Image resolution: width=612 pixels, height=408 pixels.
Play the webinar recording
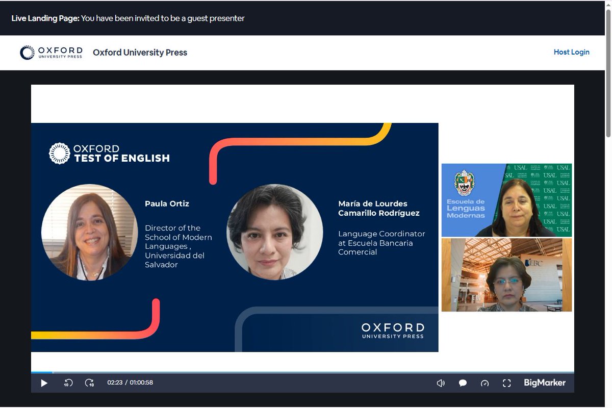click(x=44, y=382)
